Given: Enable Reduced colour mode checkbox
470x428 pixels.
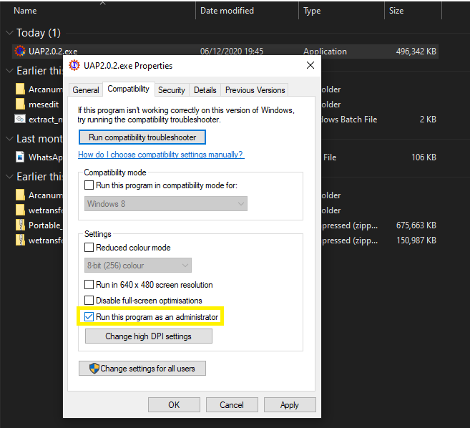Looking at the screenshot, I should coord(89,248).
